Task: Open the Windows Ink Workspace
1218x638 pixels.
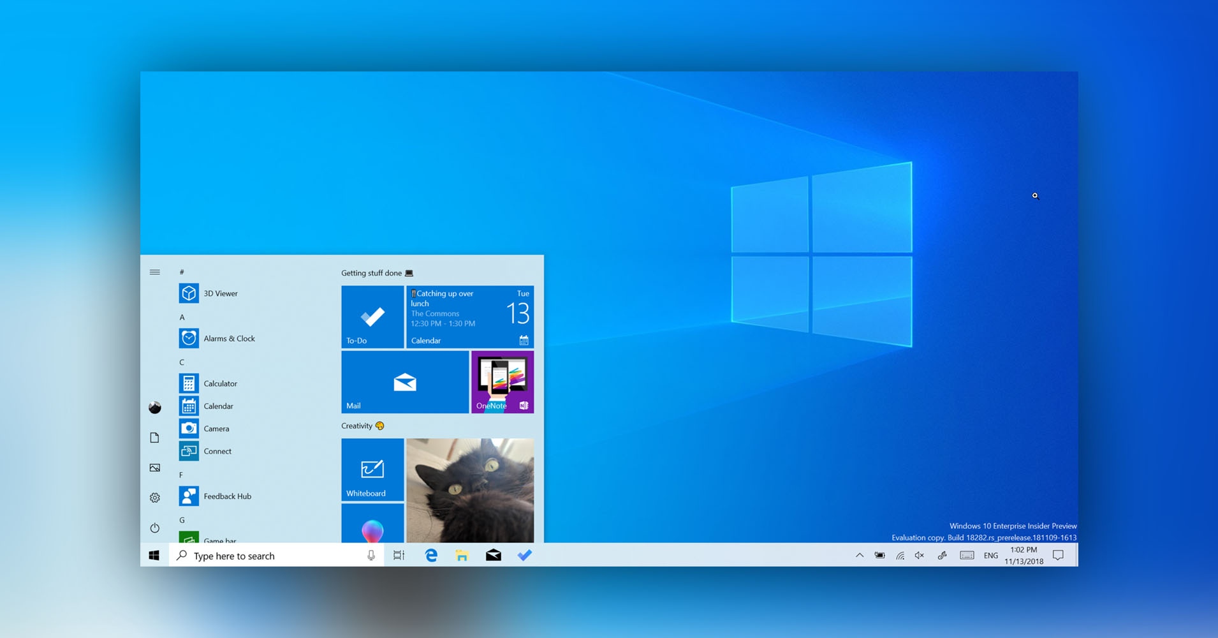Action: (x=942, y=555)
